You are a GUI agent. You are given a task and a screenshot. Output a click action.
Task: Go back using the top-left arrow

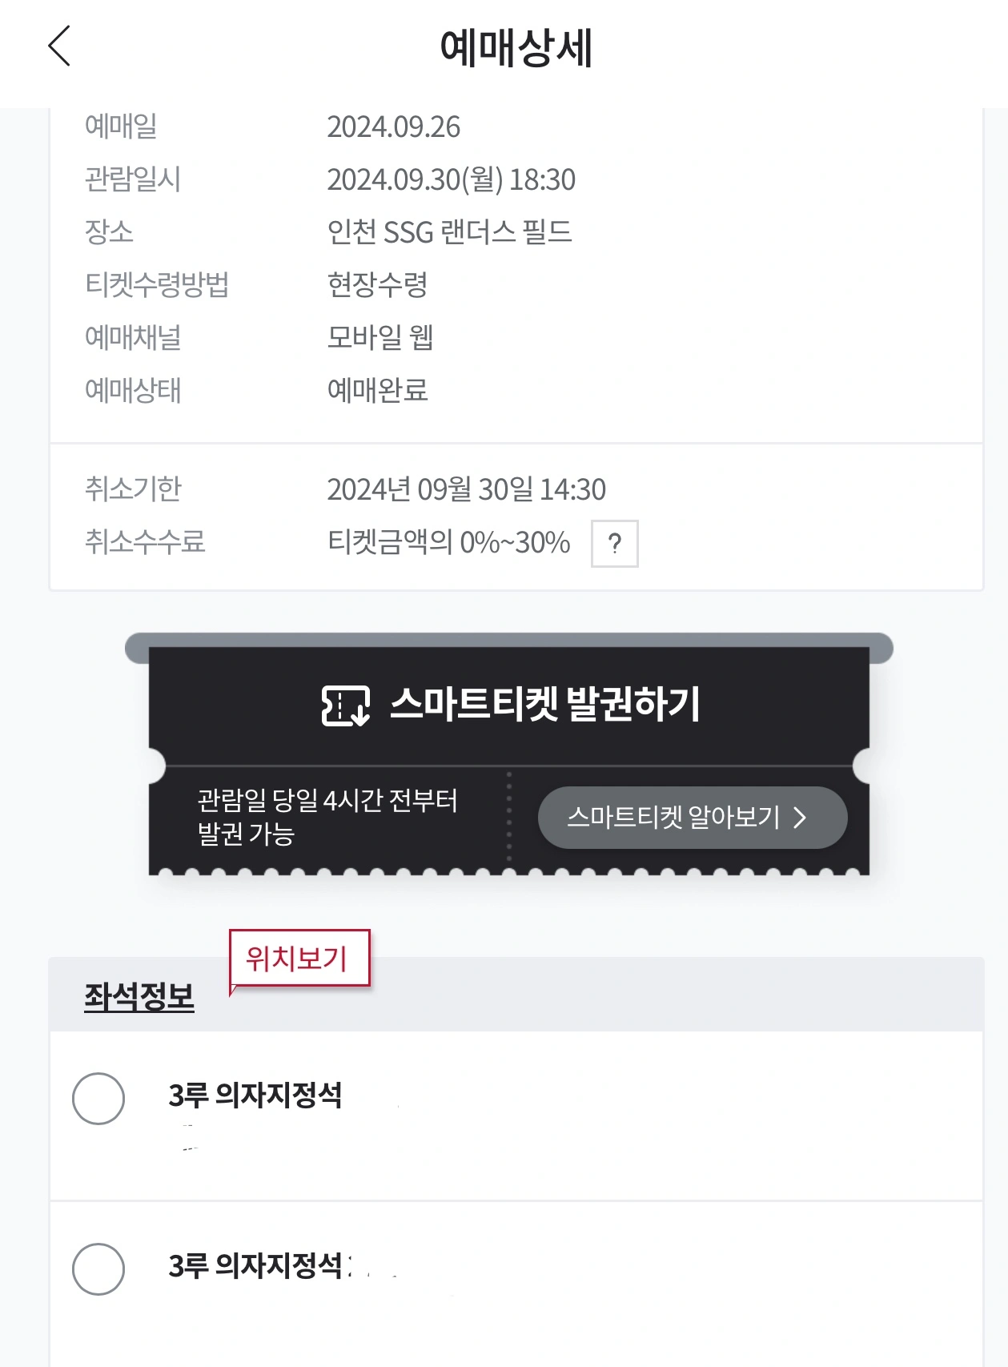click(x=60, y=46)
